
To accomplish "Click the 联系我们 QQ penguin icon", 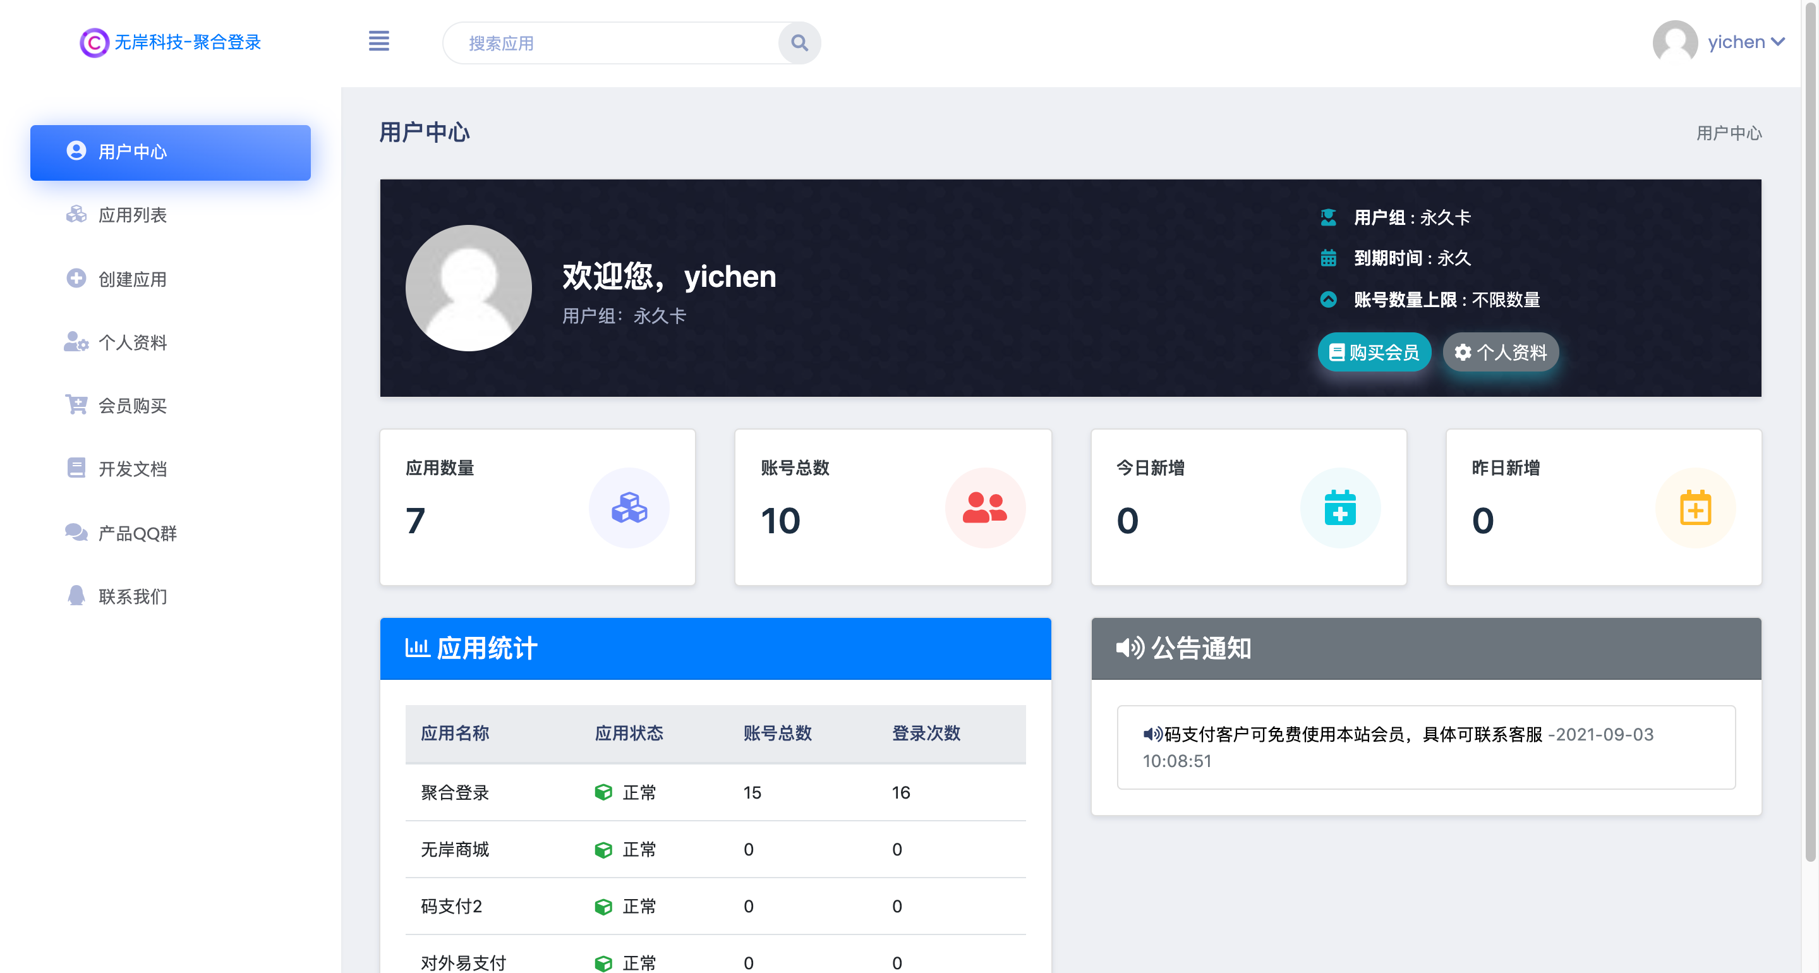I will [76, 595].
